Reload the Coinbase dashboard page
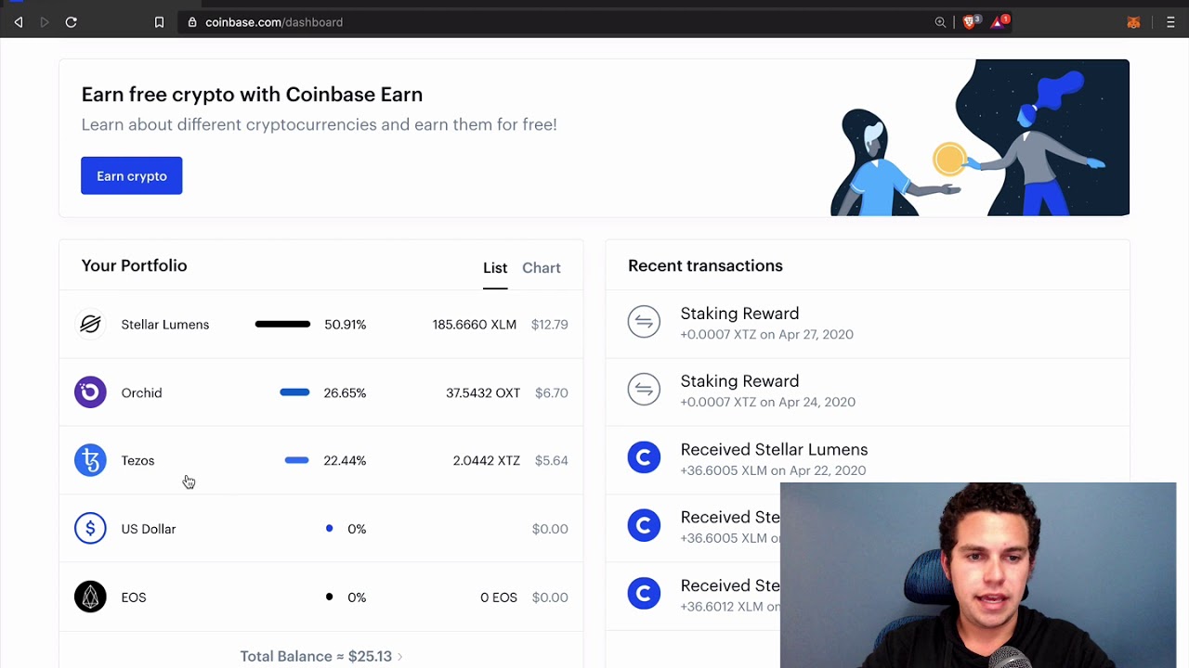This screenshot has height=668, width=1189. 71,22
